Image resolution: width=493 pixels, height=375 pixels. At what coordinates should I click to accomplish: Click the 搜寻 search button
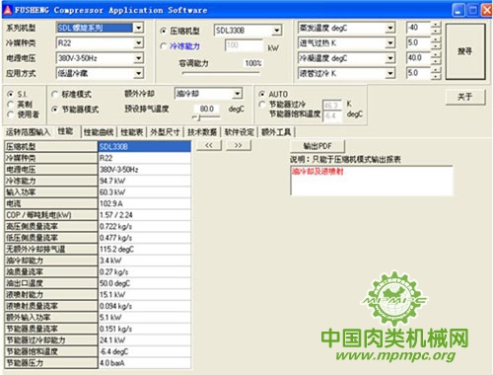coord(465,51)
